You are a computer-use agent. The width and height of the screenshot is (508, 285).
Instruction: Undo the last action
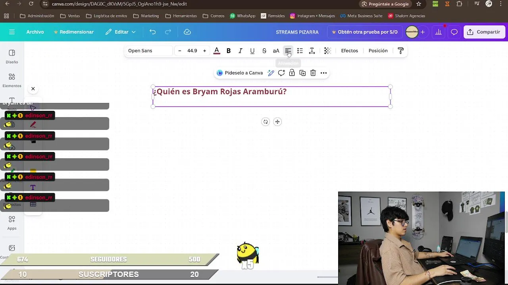click(152, 32)
